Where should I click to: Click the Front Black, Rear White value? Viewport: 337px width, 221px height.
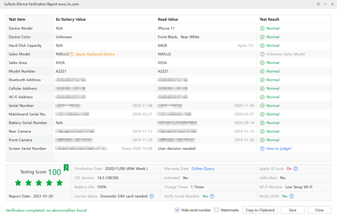point(178,37)
